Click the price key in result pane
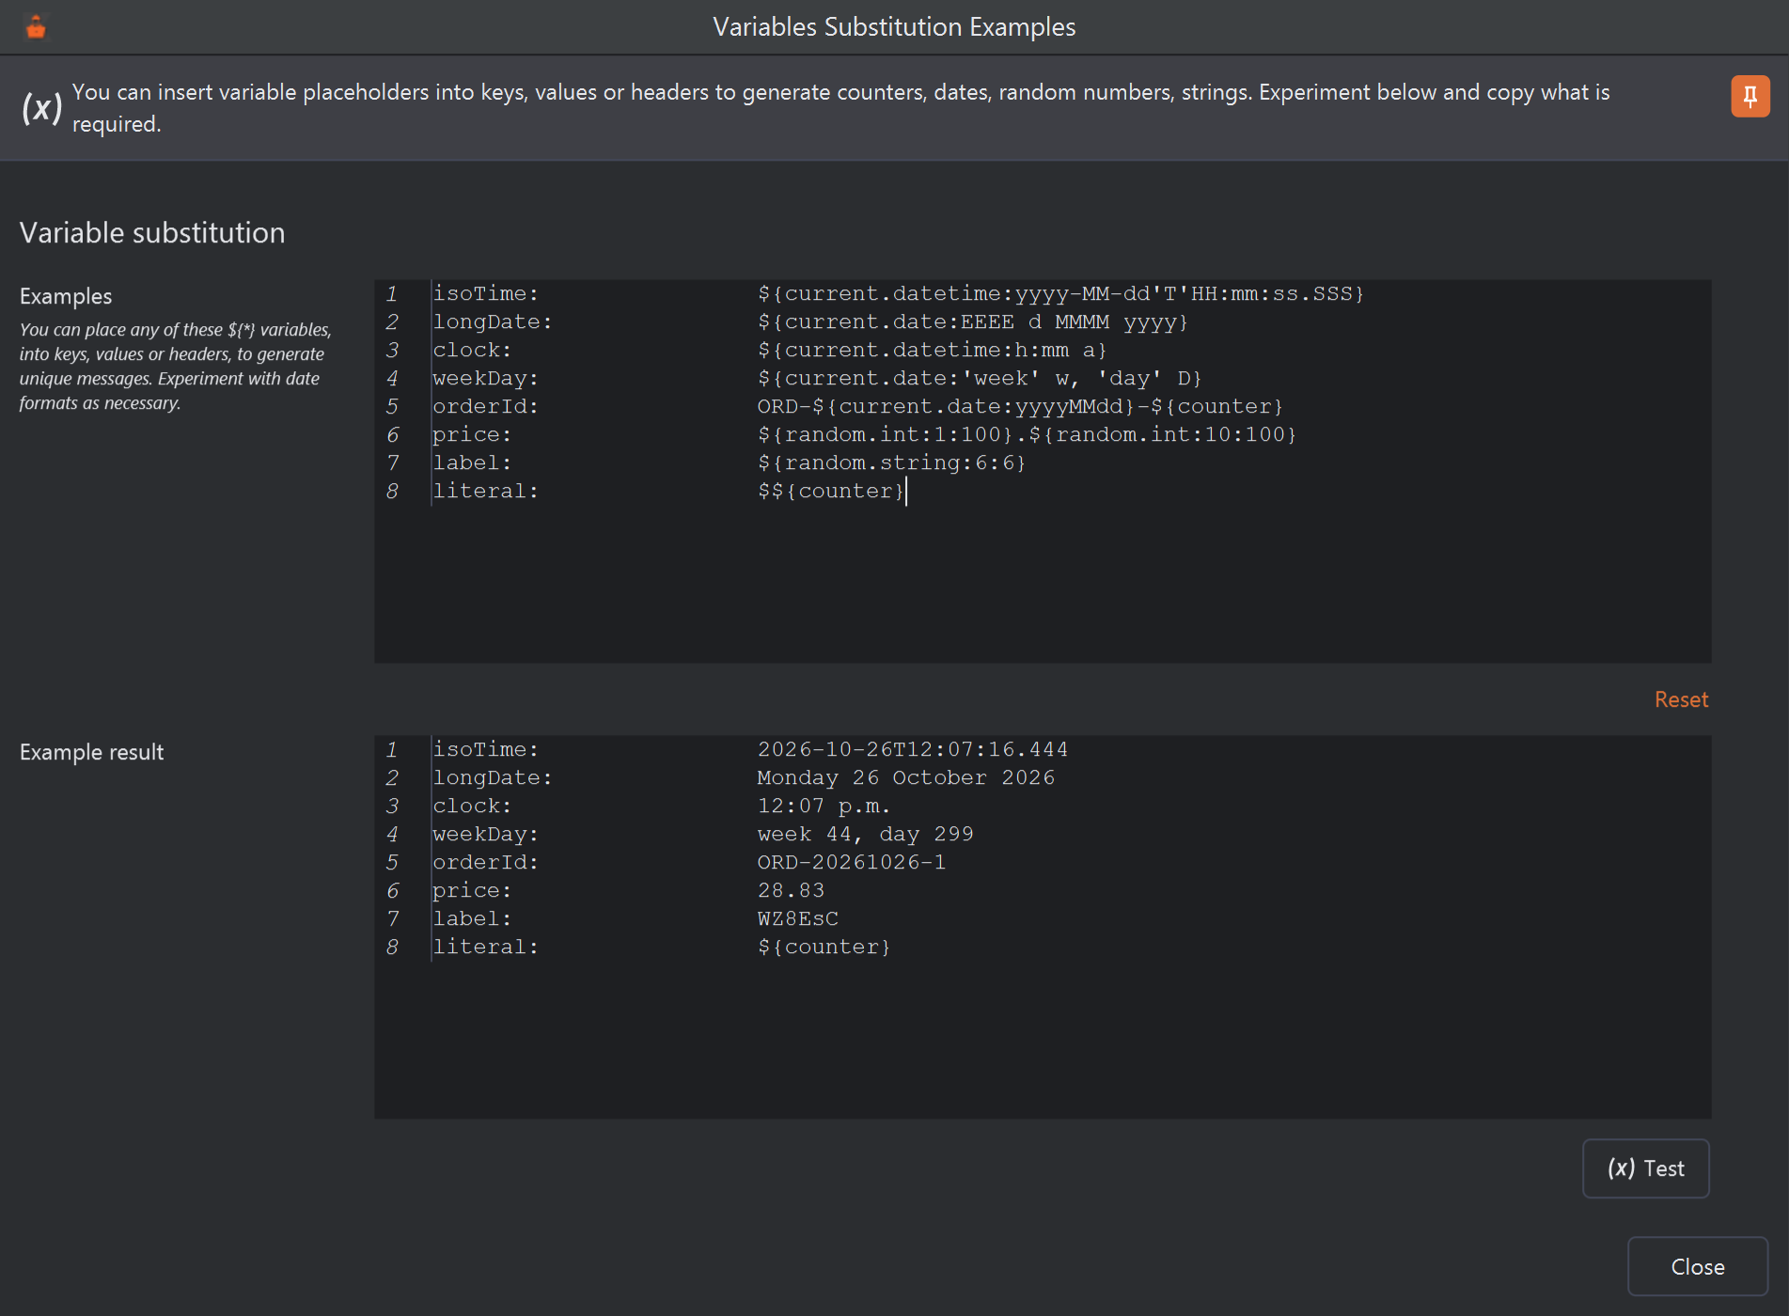 471,890
